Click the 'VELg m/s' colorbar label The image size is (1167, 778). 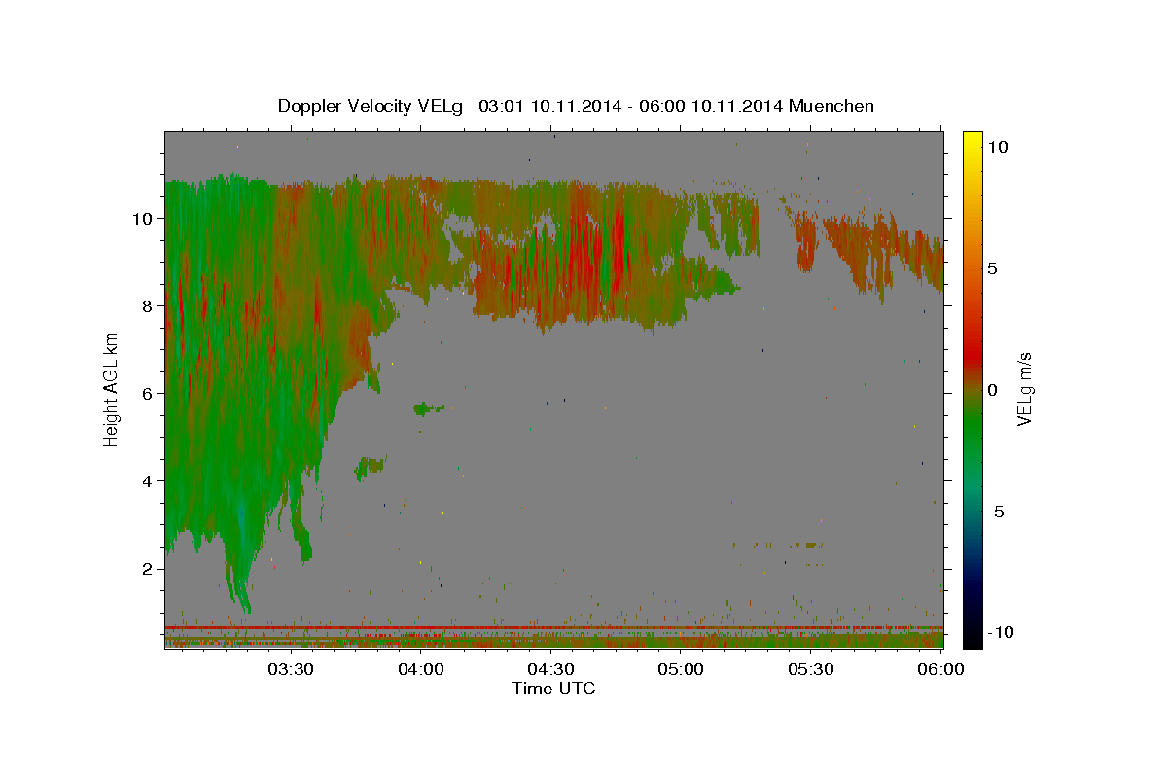click(1024, 388)
